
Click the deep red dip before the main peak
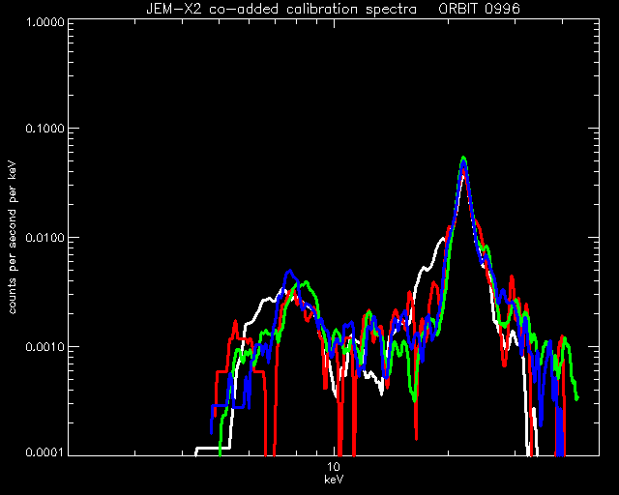pos(416,434)
